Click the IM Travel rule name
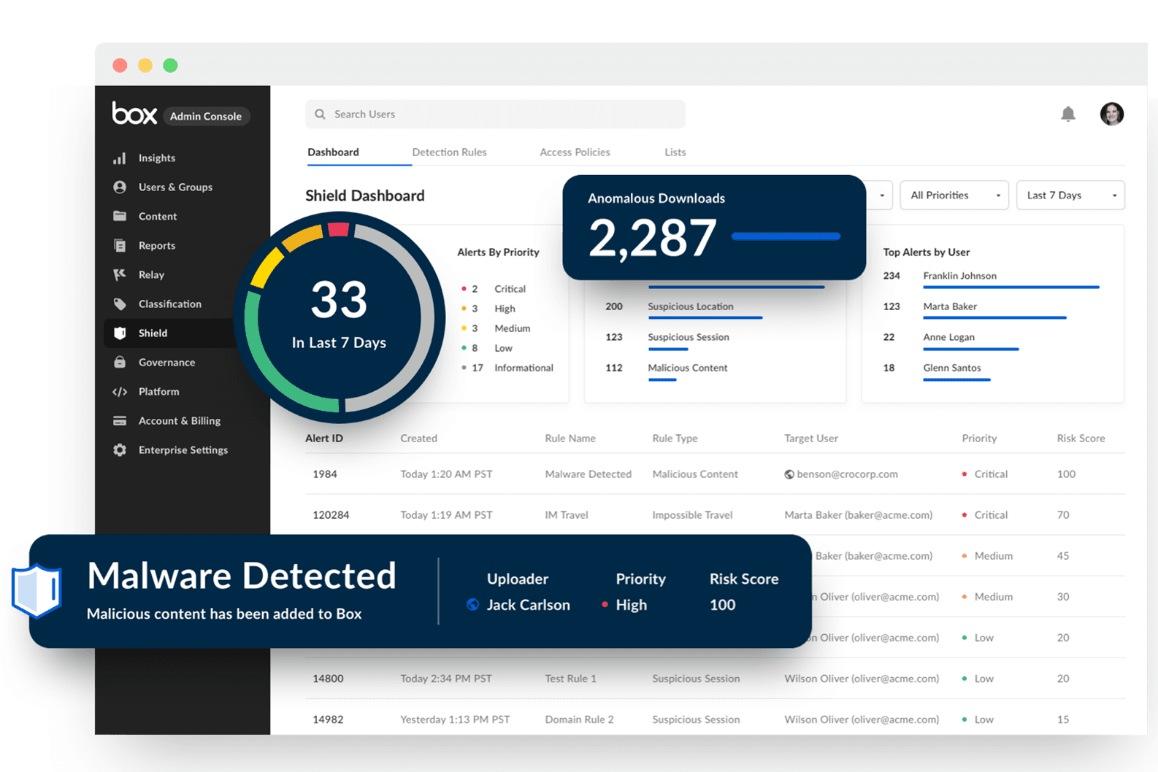Image resolution: width=1158 pixels, height=772 pixels. point(566,515)
